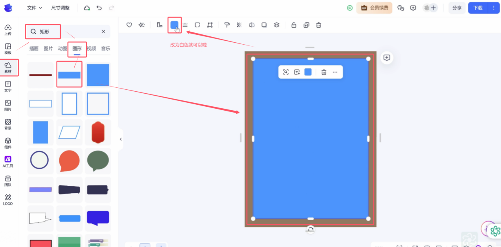Click the cloud save status icon
This screenshot has height=247, width=501.
point(87,8)
